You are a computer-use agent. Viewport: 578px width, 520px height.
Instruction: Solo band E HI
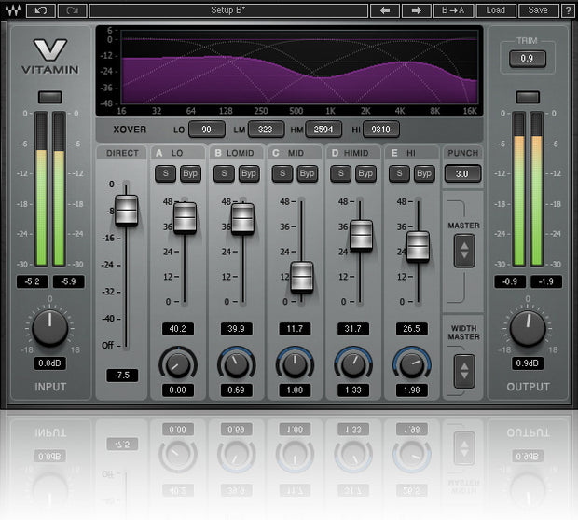(399, 173)
